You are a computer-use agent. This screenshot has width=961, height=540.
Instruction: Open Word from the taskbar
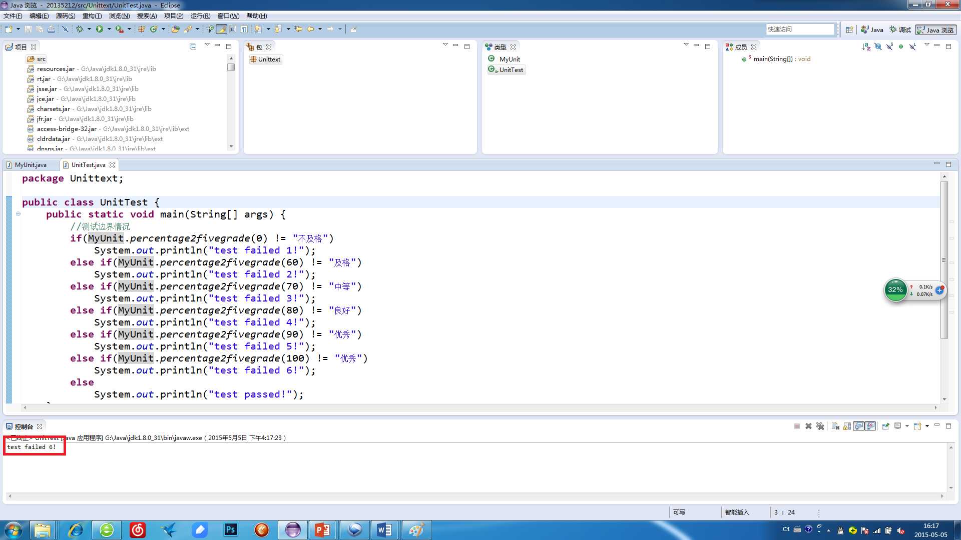[x=384, y=530]
